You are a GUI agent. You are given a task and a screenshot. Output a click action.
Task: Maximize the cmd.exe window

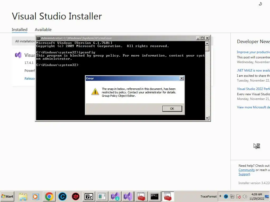(x=202, y=38)
